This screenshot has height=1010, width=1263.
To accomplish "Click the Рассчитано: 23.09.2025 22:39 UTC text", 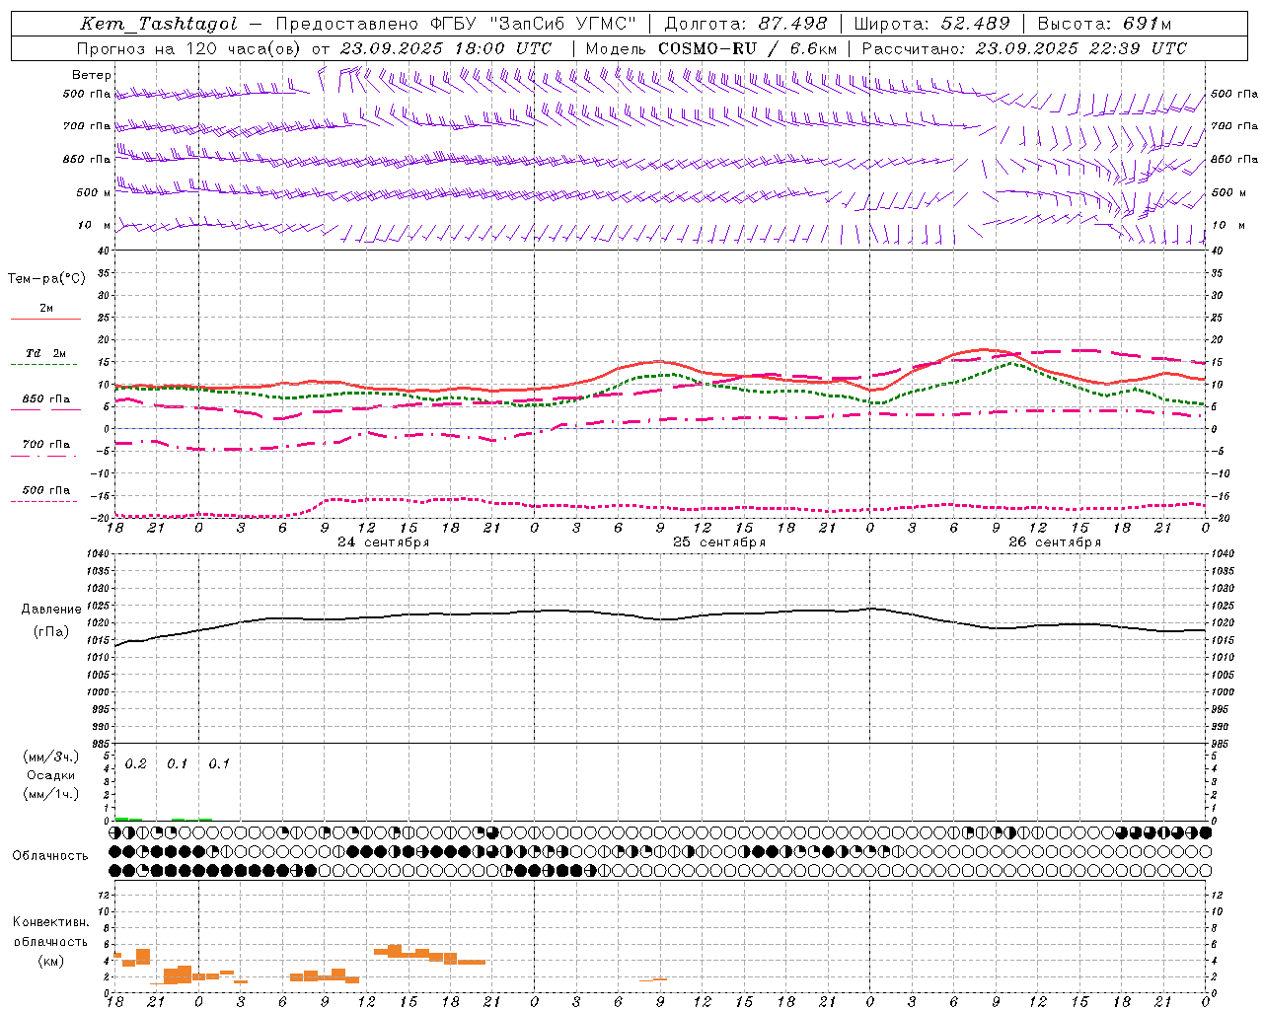I will click(x=1024, y=48).
